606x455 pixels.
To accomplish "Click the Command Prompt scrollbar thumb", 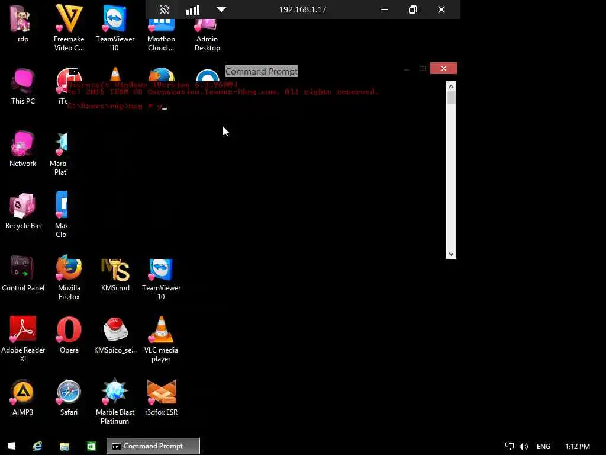I will pos(451,98).
